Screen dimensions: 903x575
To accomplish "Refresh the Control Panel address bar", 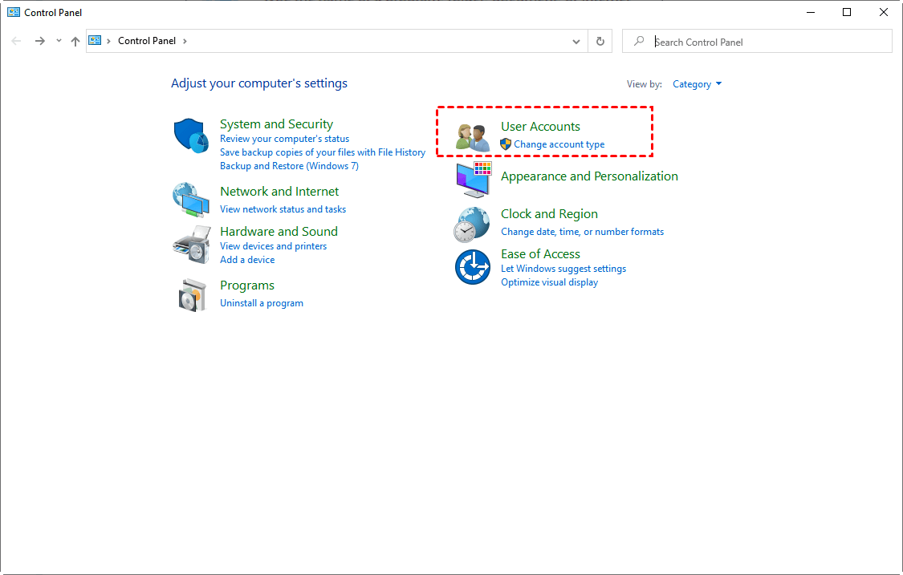I will click(x=600, y=41).
